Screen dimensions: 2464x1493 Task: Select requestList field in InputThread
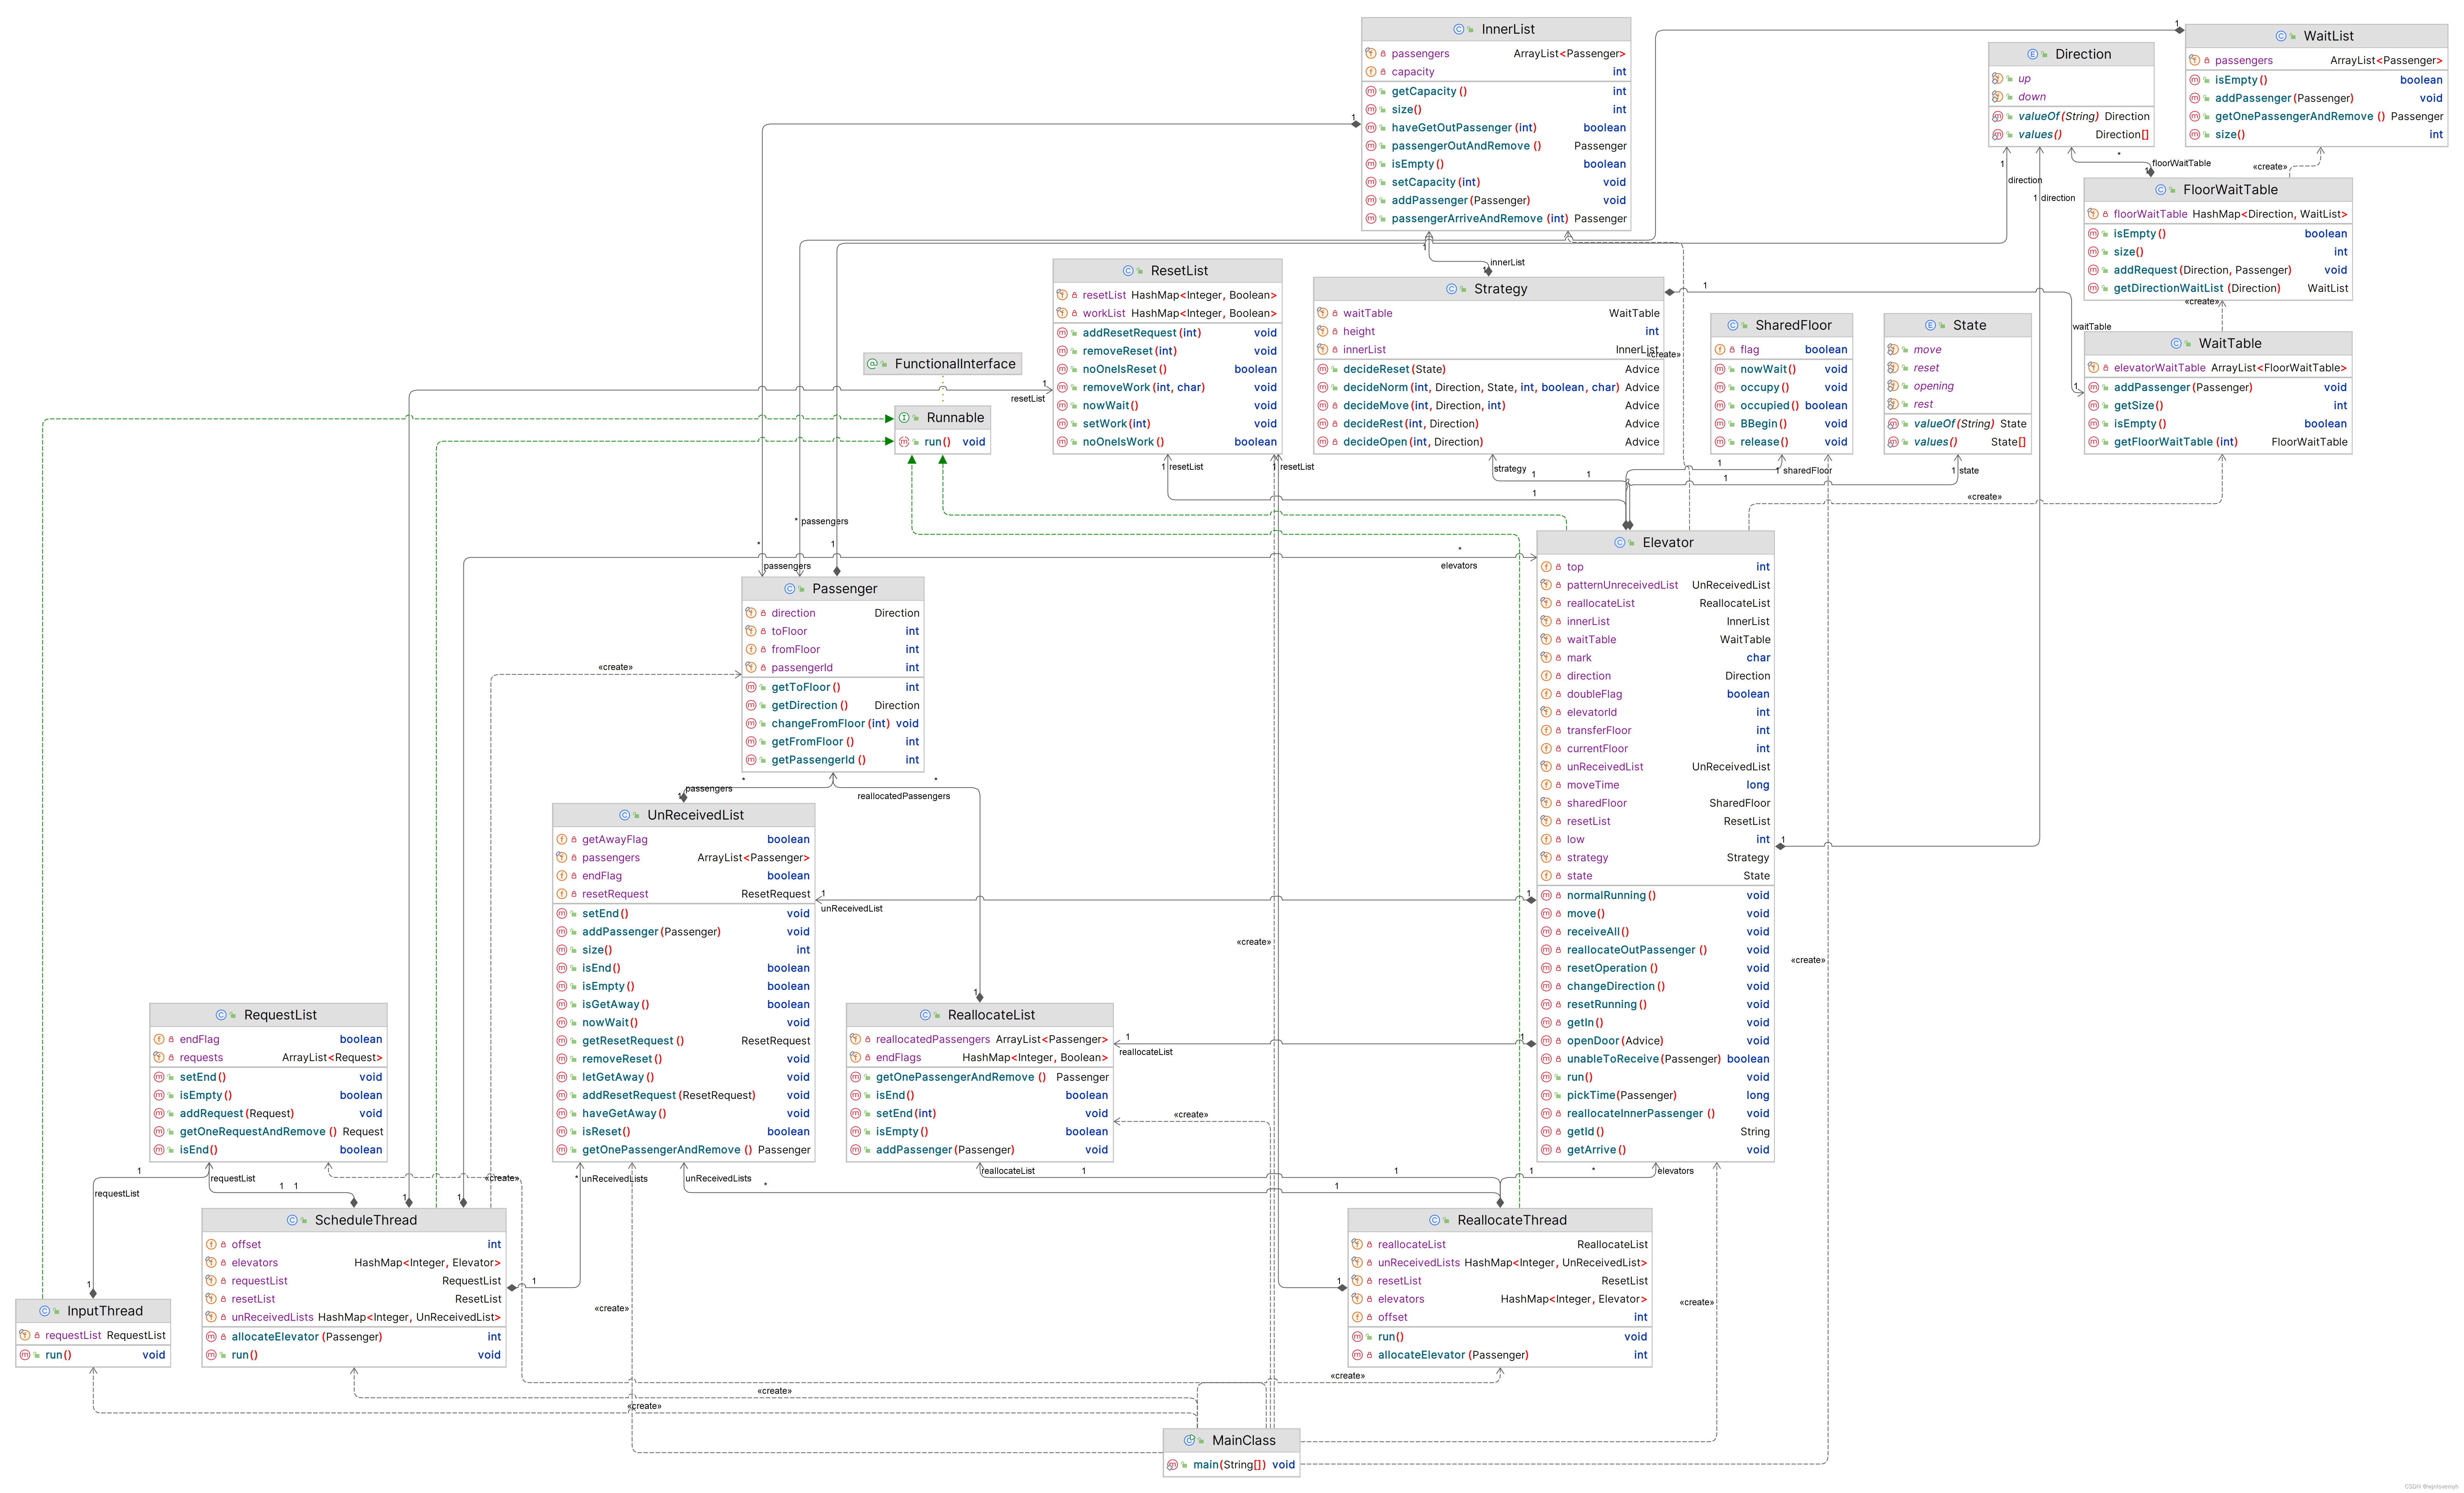pos(93,1336)
